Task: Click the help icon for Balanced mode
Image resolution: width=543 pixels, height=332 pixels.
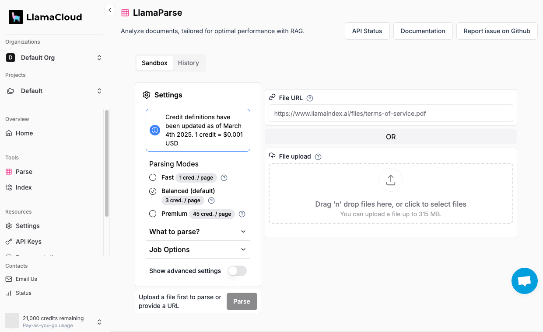Action: pos(211,201)
